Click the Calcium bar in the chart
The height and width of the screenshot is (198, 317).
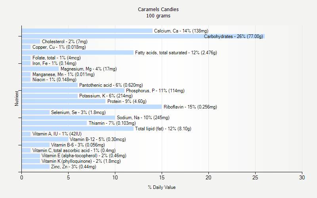(x=87, y=31)
